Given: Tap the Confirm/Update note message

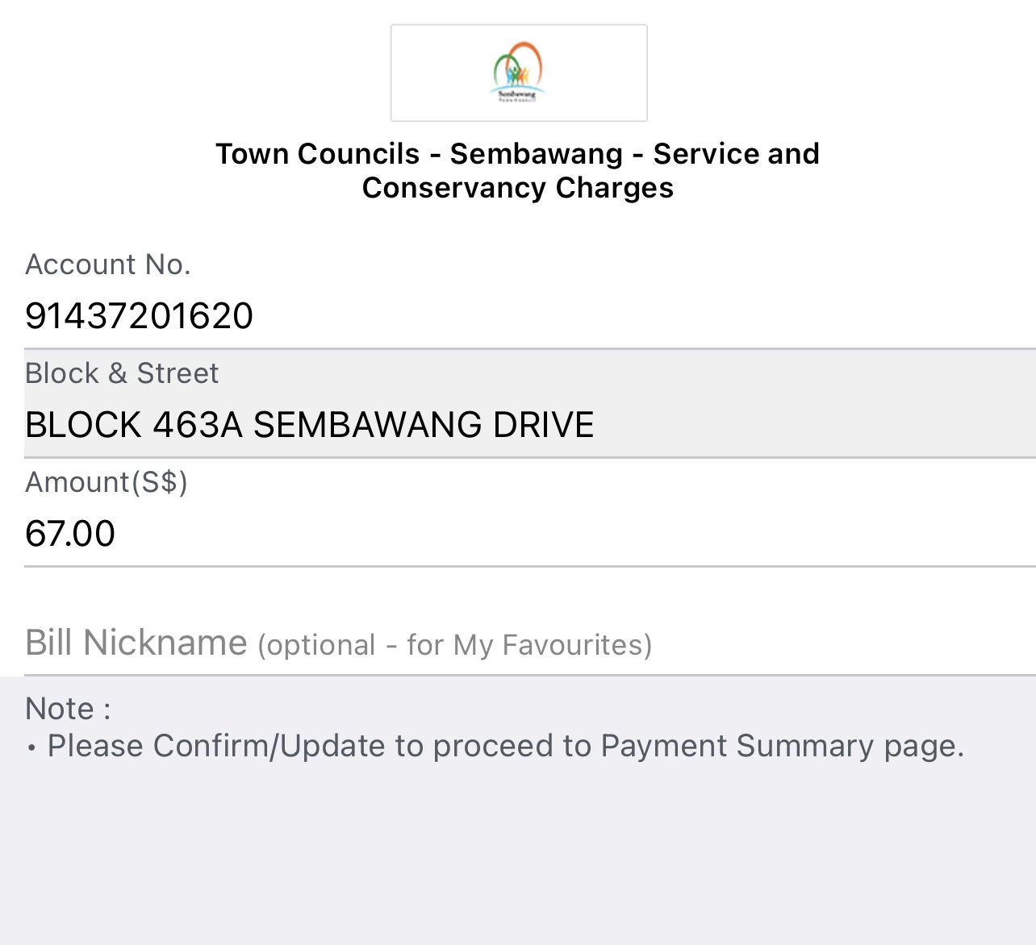Looking at the screenshot, I should tap(505, 747).
